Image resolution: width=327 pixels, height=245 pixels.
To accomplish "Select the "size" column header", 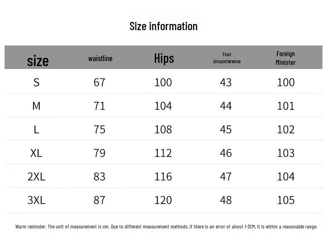I will pyautogui.click(x=38, y=61).
